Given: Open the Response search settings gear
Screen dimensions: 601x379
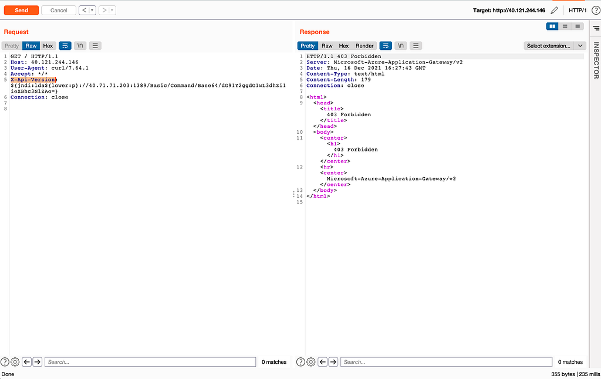Looking at the screenshot, I should [311, 362].
